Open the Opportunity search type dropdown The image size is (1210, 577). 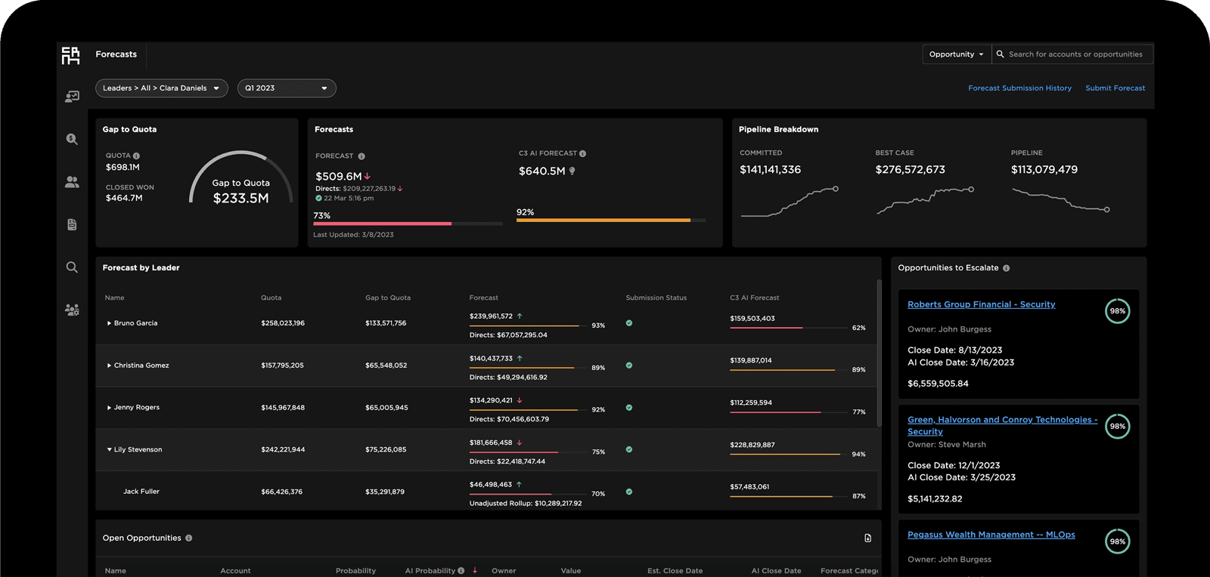point(957,54)
